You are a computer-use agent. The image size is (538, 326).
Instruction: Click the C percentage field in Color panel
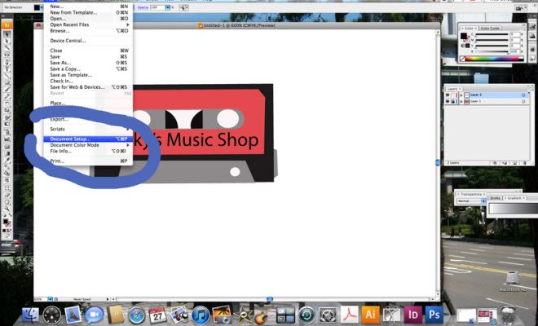pyautogui.click(x=514, y=35)
